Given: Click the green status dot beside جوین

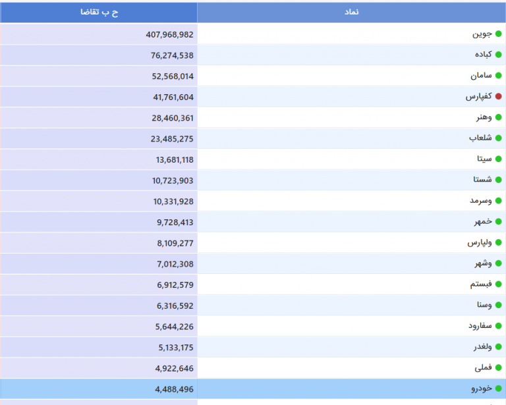Looking at the screenshot, I should (498, 34).
